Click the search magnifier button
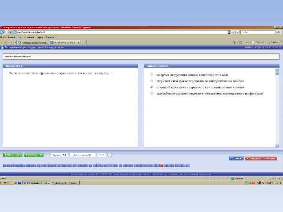 (278, 32)
